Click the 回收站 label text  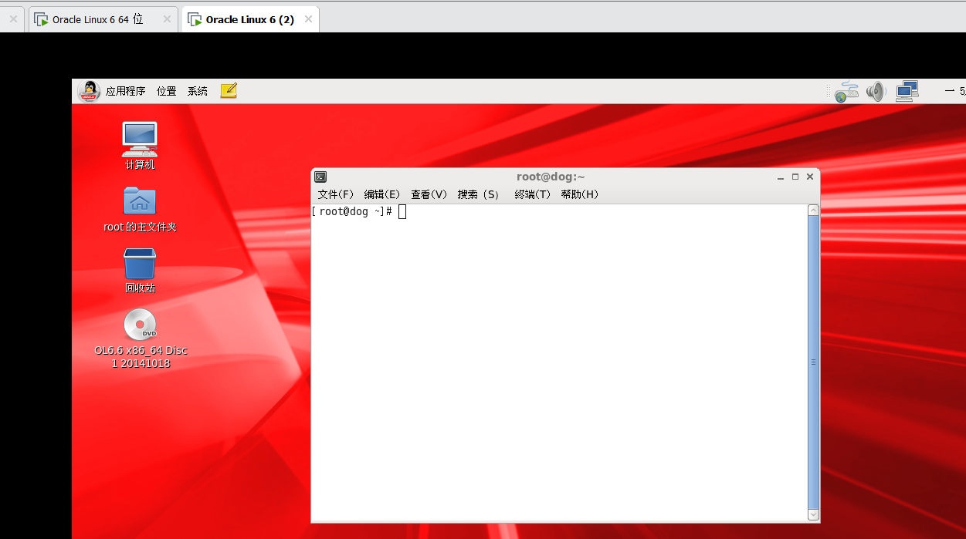click(x=140, y=288)
